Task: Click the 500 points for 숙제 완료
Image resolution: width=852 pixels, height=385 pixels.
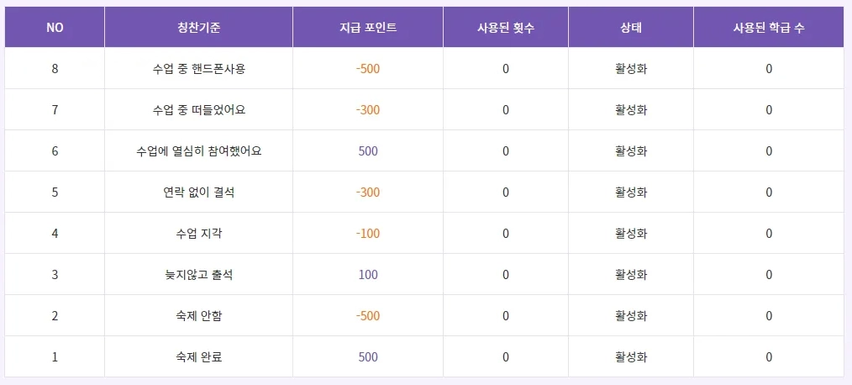Action: tap(368, 357)
